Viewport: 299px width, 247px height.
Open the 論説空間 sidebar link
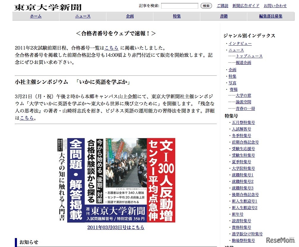(x=243, y=102)
